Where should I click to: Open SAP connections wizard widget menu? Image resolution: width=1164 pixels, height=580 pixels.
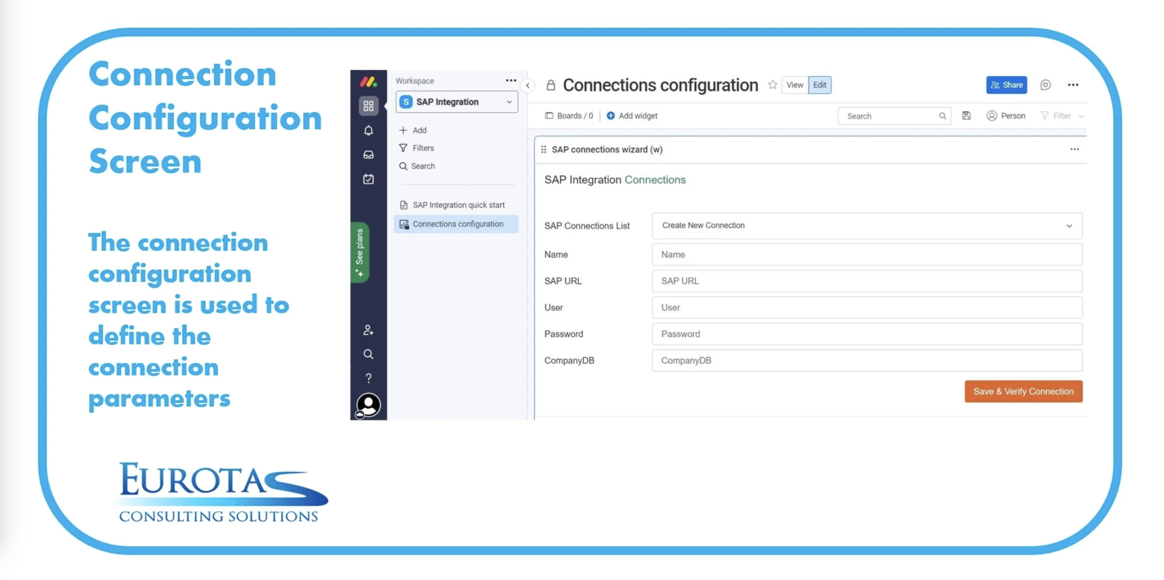1074,150
